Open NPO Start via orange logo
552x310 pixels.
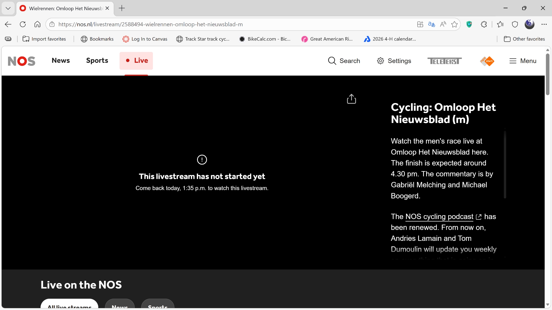tap(487, 61)
